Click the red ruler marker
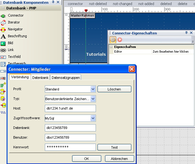 (86, 11)
